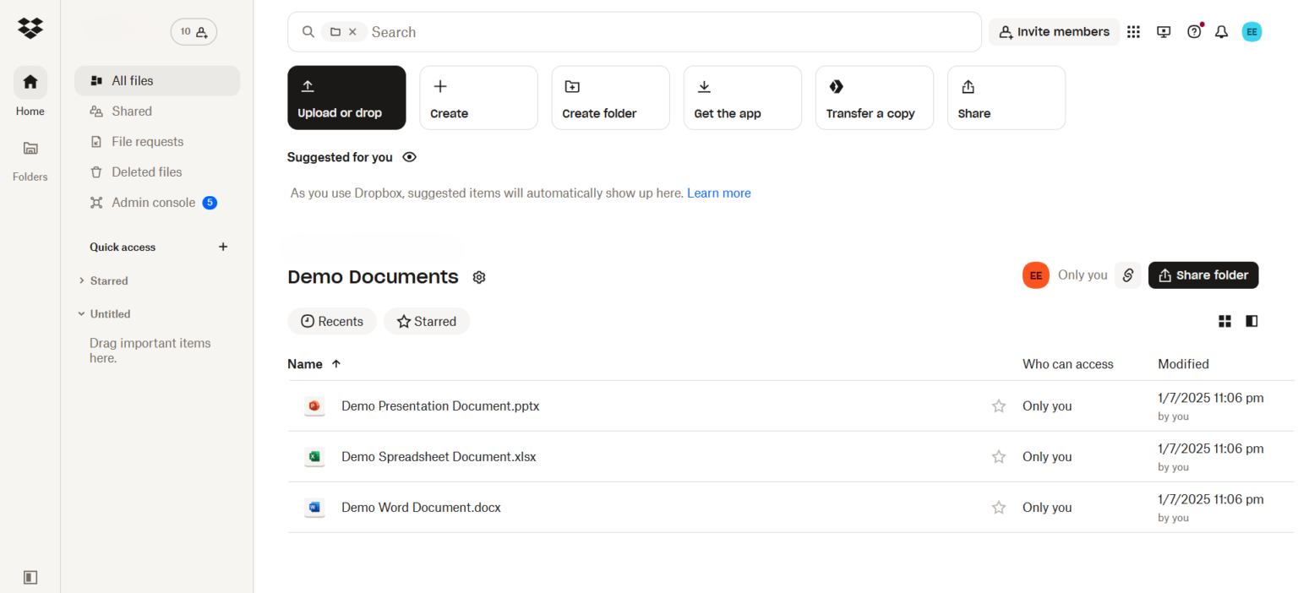Collapse the Untitled section in Quick access
Screen dimensions: 1298x593
80,313
